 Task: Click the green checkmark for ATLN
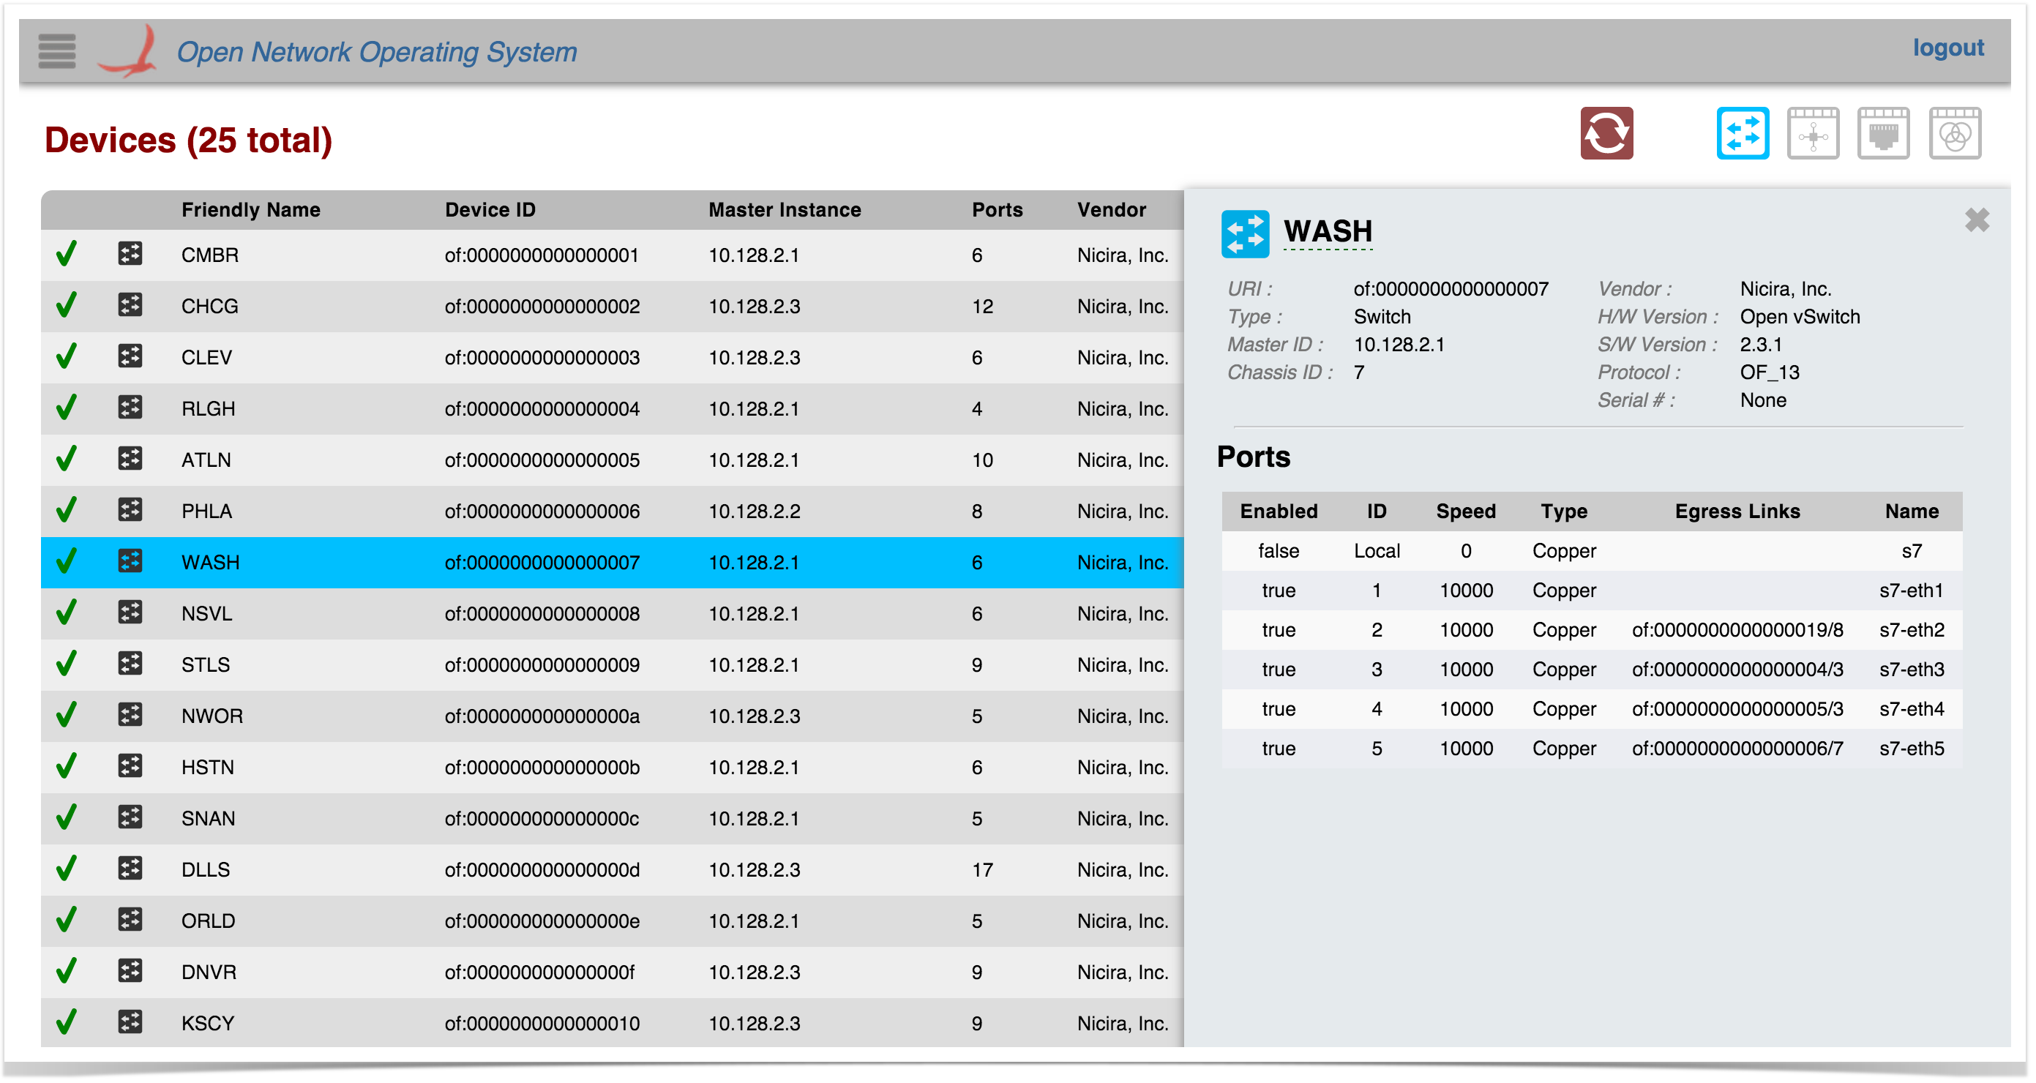(x=67, y=460)
